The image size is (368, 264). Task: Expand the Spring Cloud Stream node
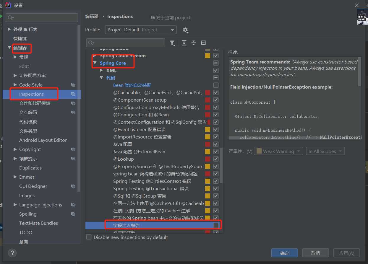tap(95, 56)
